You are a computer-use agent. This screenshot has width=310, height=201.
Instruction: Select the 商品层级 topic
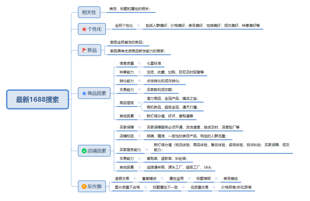(127, 103)
